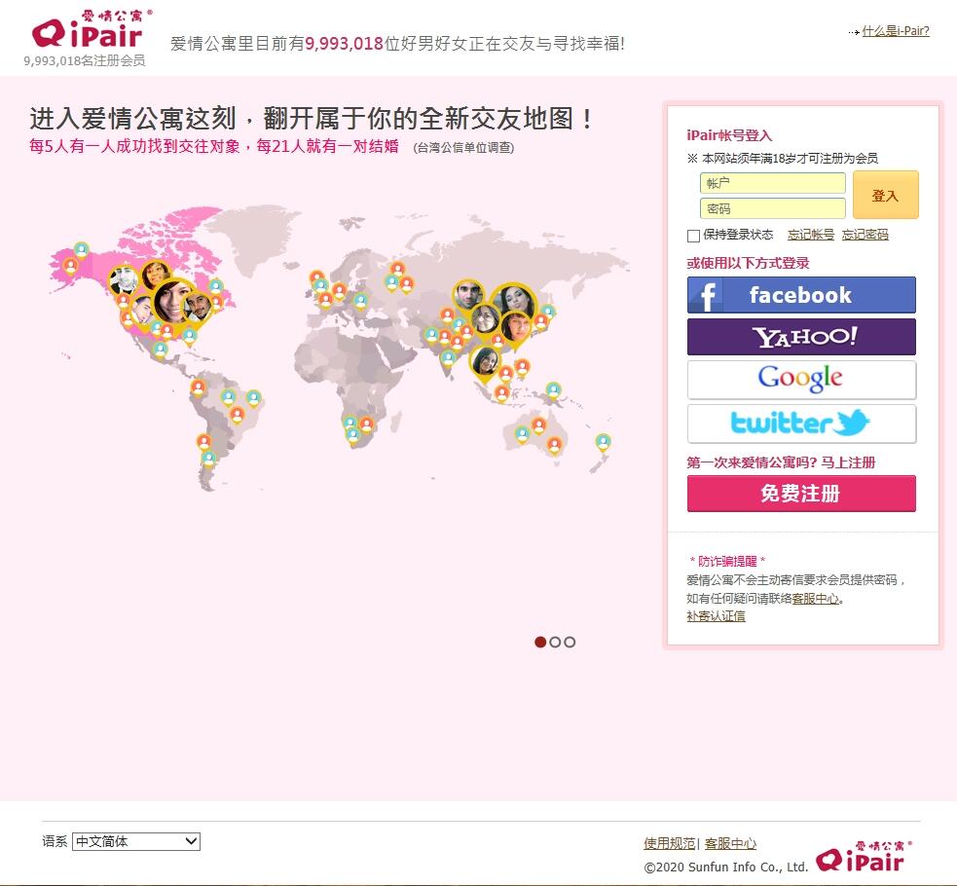Click the orange pin on northwestern South America
The width and height of the screenshot is (957, 886).
198,387
